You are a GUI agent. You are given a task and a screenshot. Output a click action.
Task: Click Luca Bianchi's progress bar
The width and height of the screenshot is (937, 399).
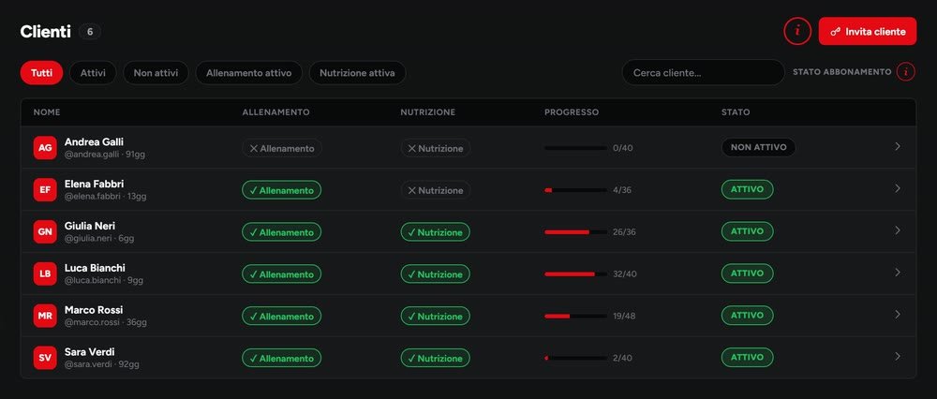tap(576, 273)
